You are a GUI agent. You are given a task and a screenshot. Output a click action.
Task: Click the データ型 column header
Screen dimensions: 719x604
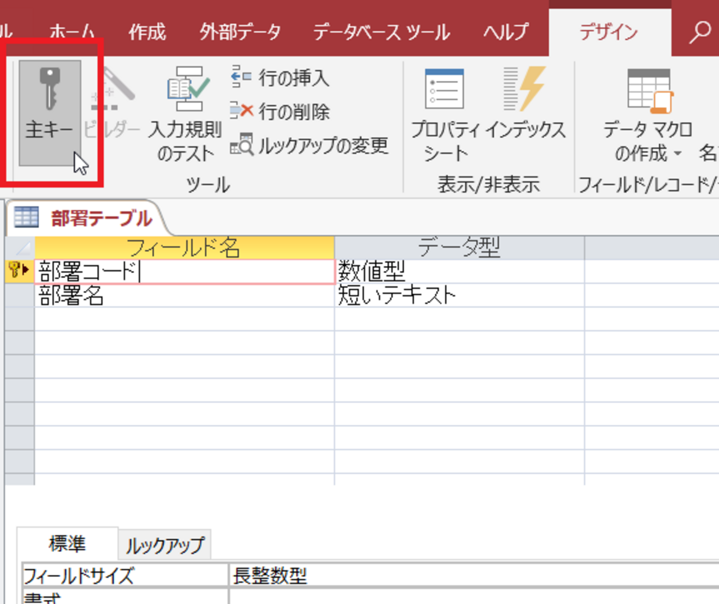tap(460, 248)
